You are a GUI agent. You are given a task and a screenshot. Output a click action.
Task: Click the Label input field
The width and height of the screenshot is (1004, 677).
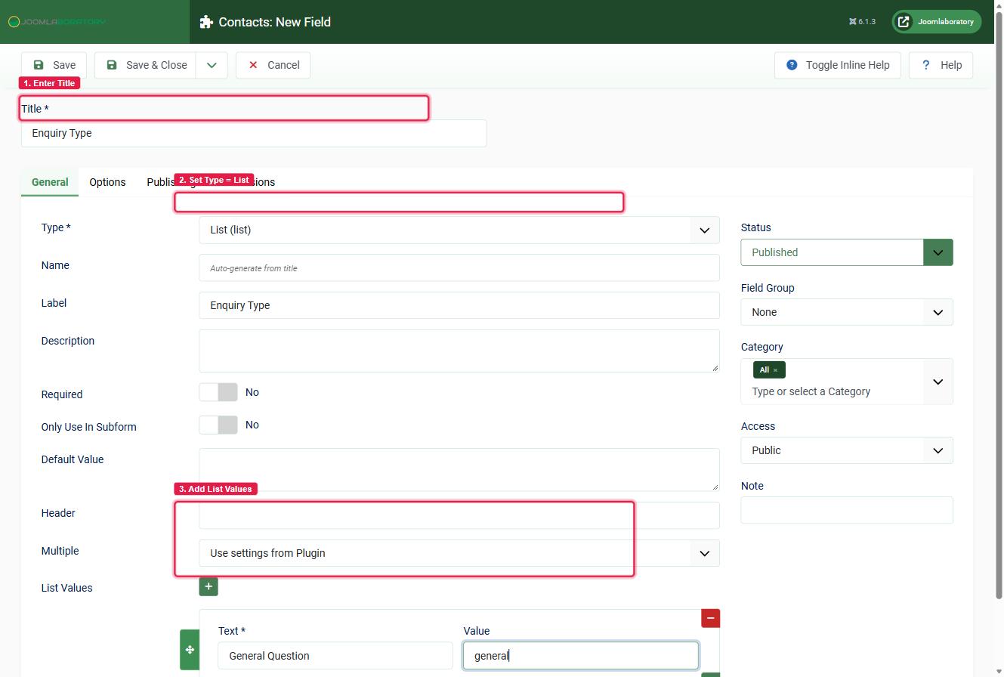click(x=459, y=305)
